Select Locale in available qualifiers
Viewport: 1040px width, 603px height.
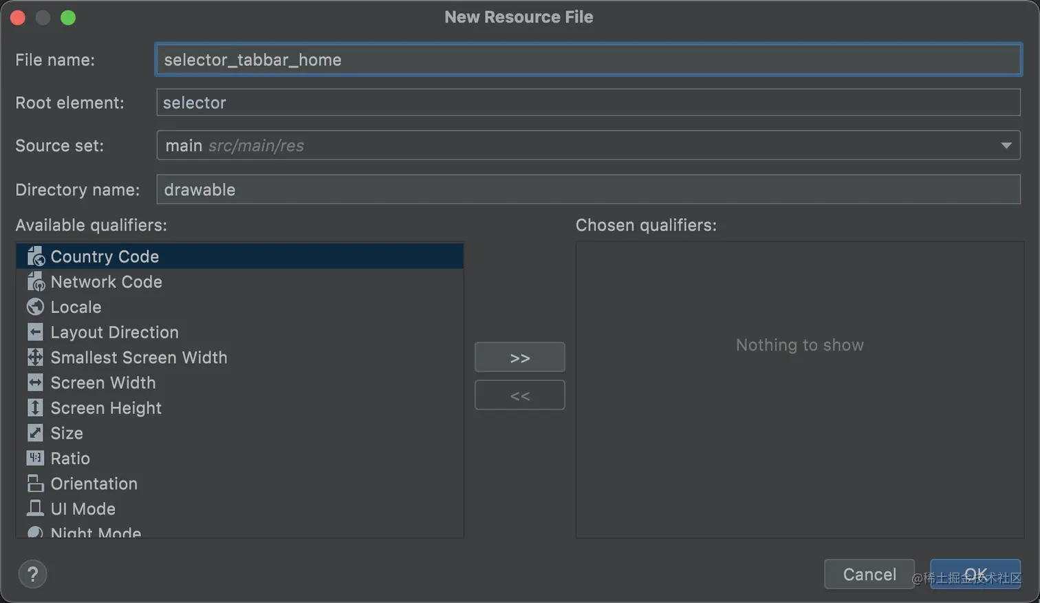tap(240, 307)
